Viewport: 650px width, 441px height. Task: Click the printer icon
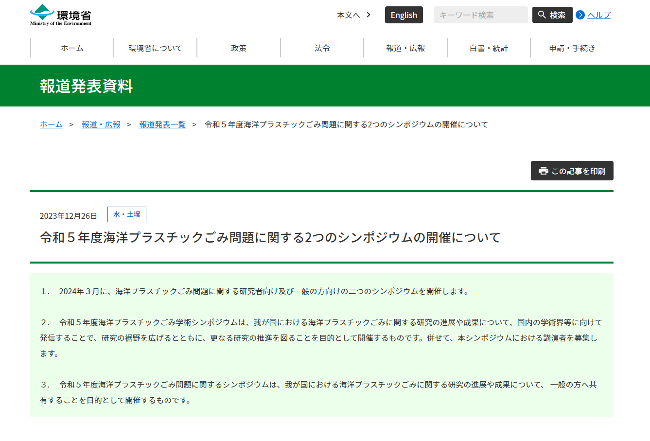click(543, 171)
